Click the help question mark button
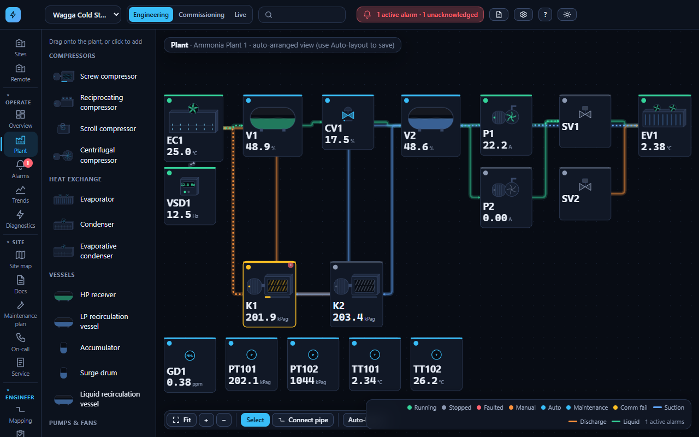 [x=545, y=15]
